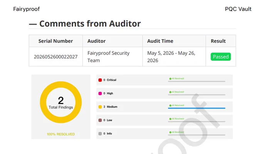The image size is (262, 154).
Task: Click 'All Resolved!' text in Low row
Action: pos(178,119)
